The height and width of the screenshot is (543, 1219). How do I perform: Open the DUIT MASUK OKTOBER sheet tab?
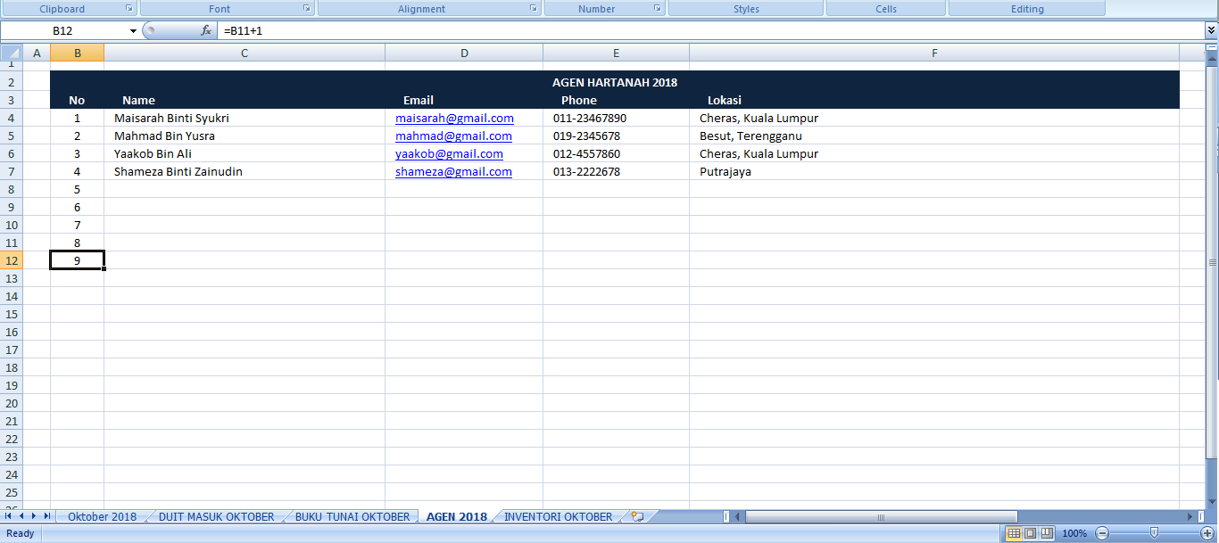pos(216,516)
